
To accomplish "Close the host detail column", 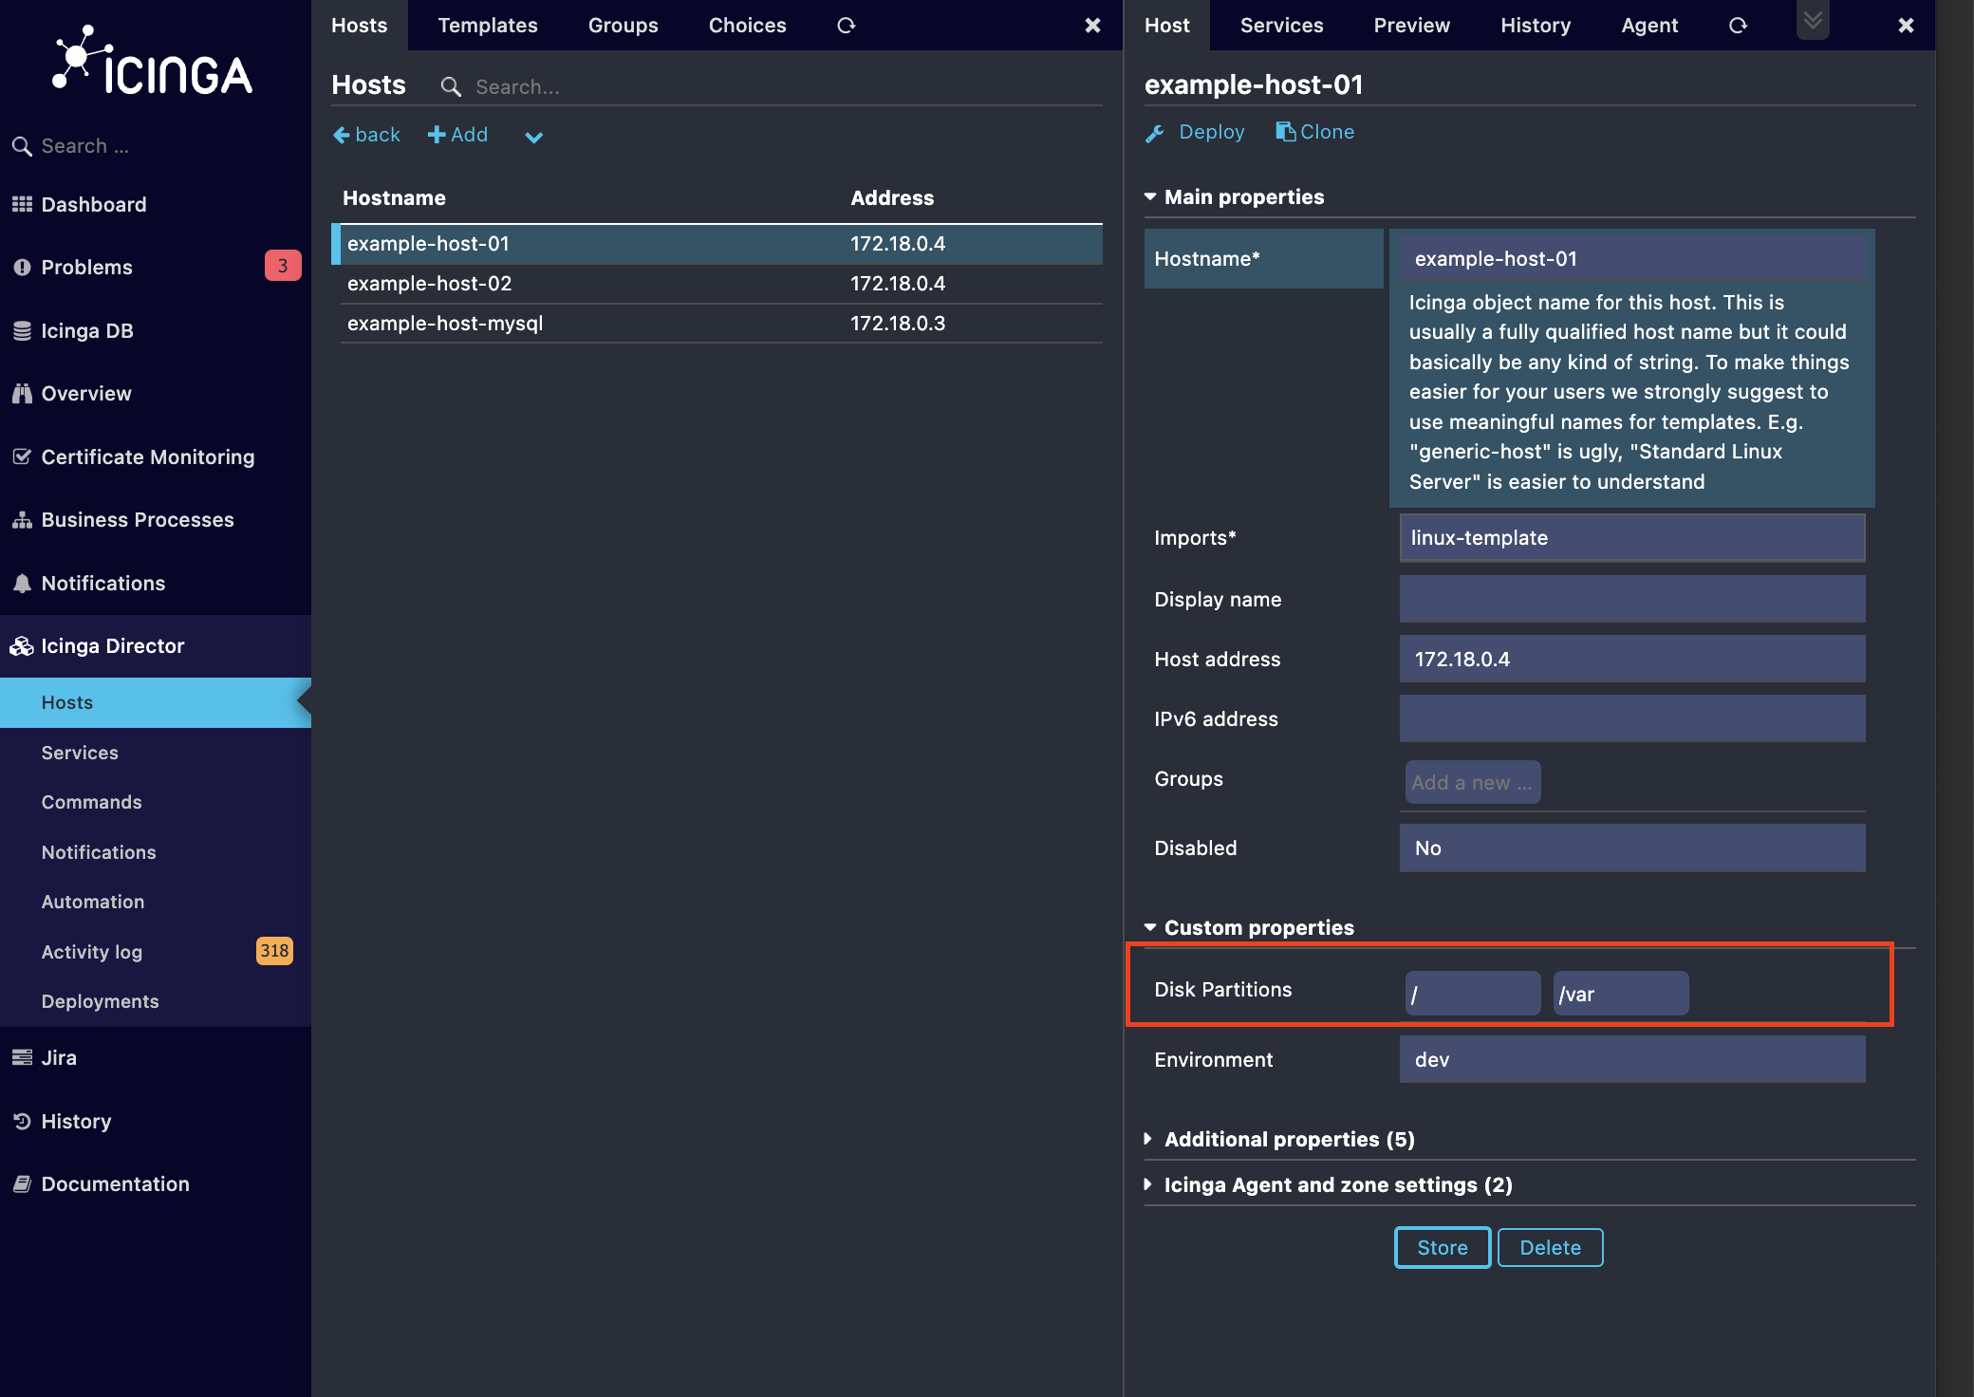I will click(x=1906, y=26).
